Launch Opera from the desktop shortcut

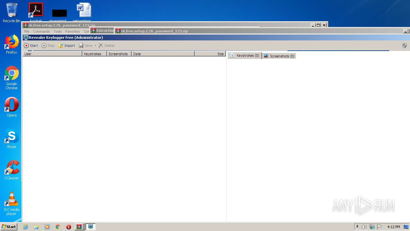pos(12,107)
